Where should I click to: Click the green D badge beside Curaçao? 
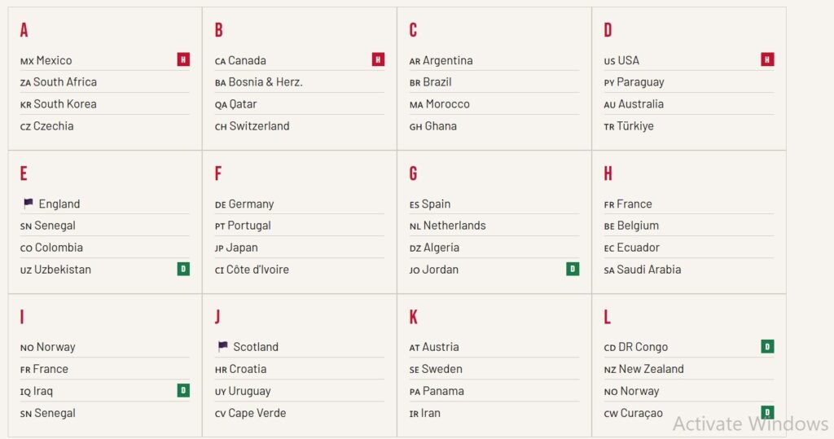pos(767,412)
